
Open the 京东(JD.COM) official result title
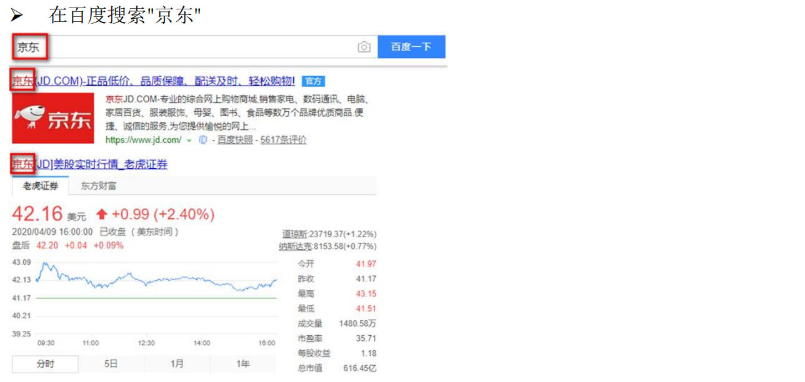153,81
